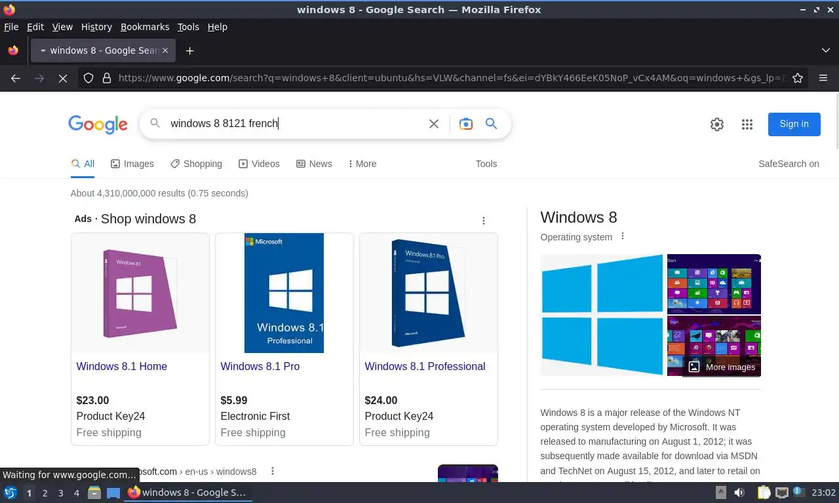Open the large Windows logo image
The image size is (839, 503).
(602, 315)
